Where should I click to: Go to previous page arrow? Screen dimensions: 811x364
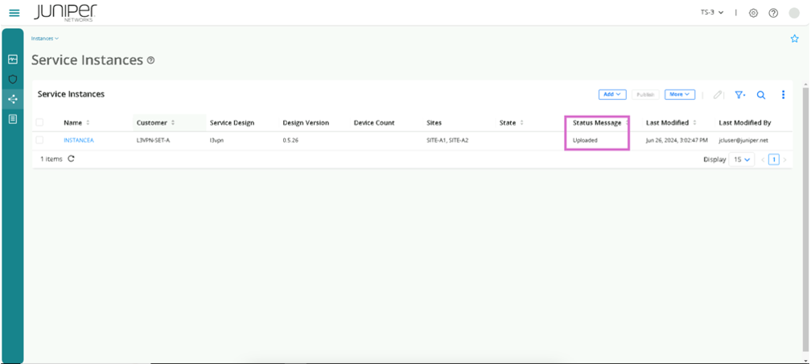point(763,160)
